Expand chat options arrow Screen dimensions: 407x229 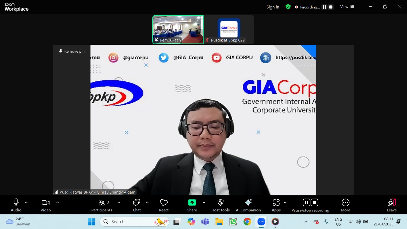point(147,203)
